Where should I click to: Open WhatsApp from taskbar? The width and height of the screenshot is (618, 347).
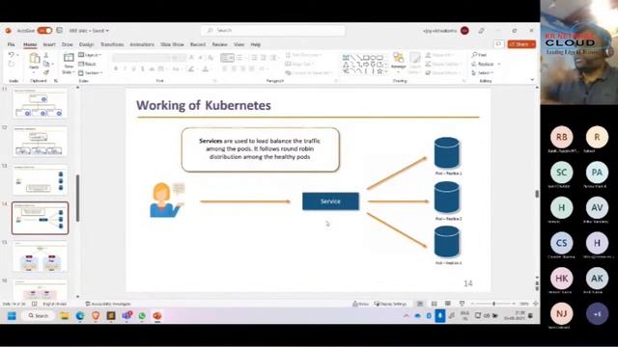coord(142,316)
